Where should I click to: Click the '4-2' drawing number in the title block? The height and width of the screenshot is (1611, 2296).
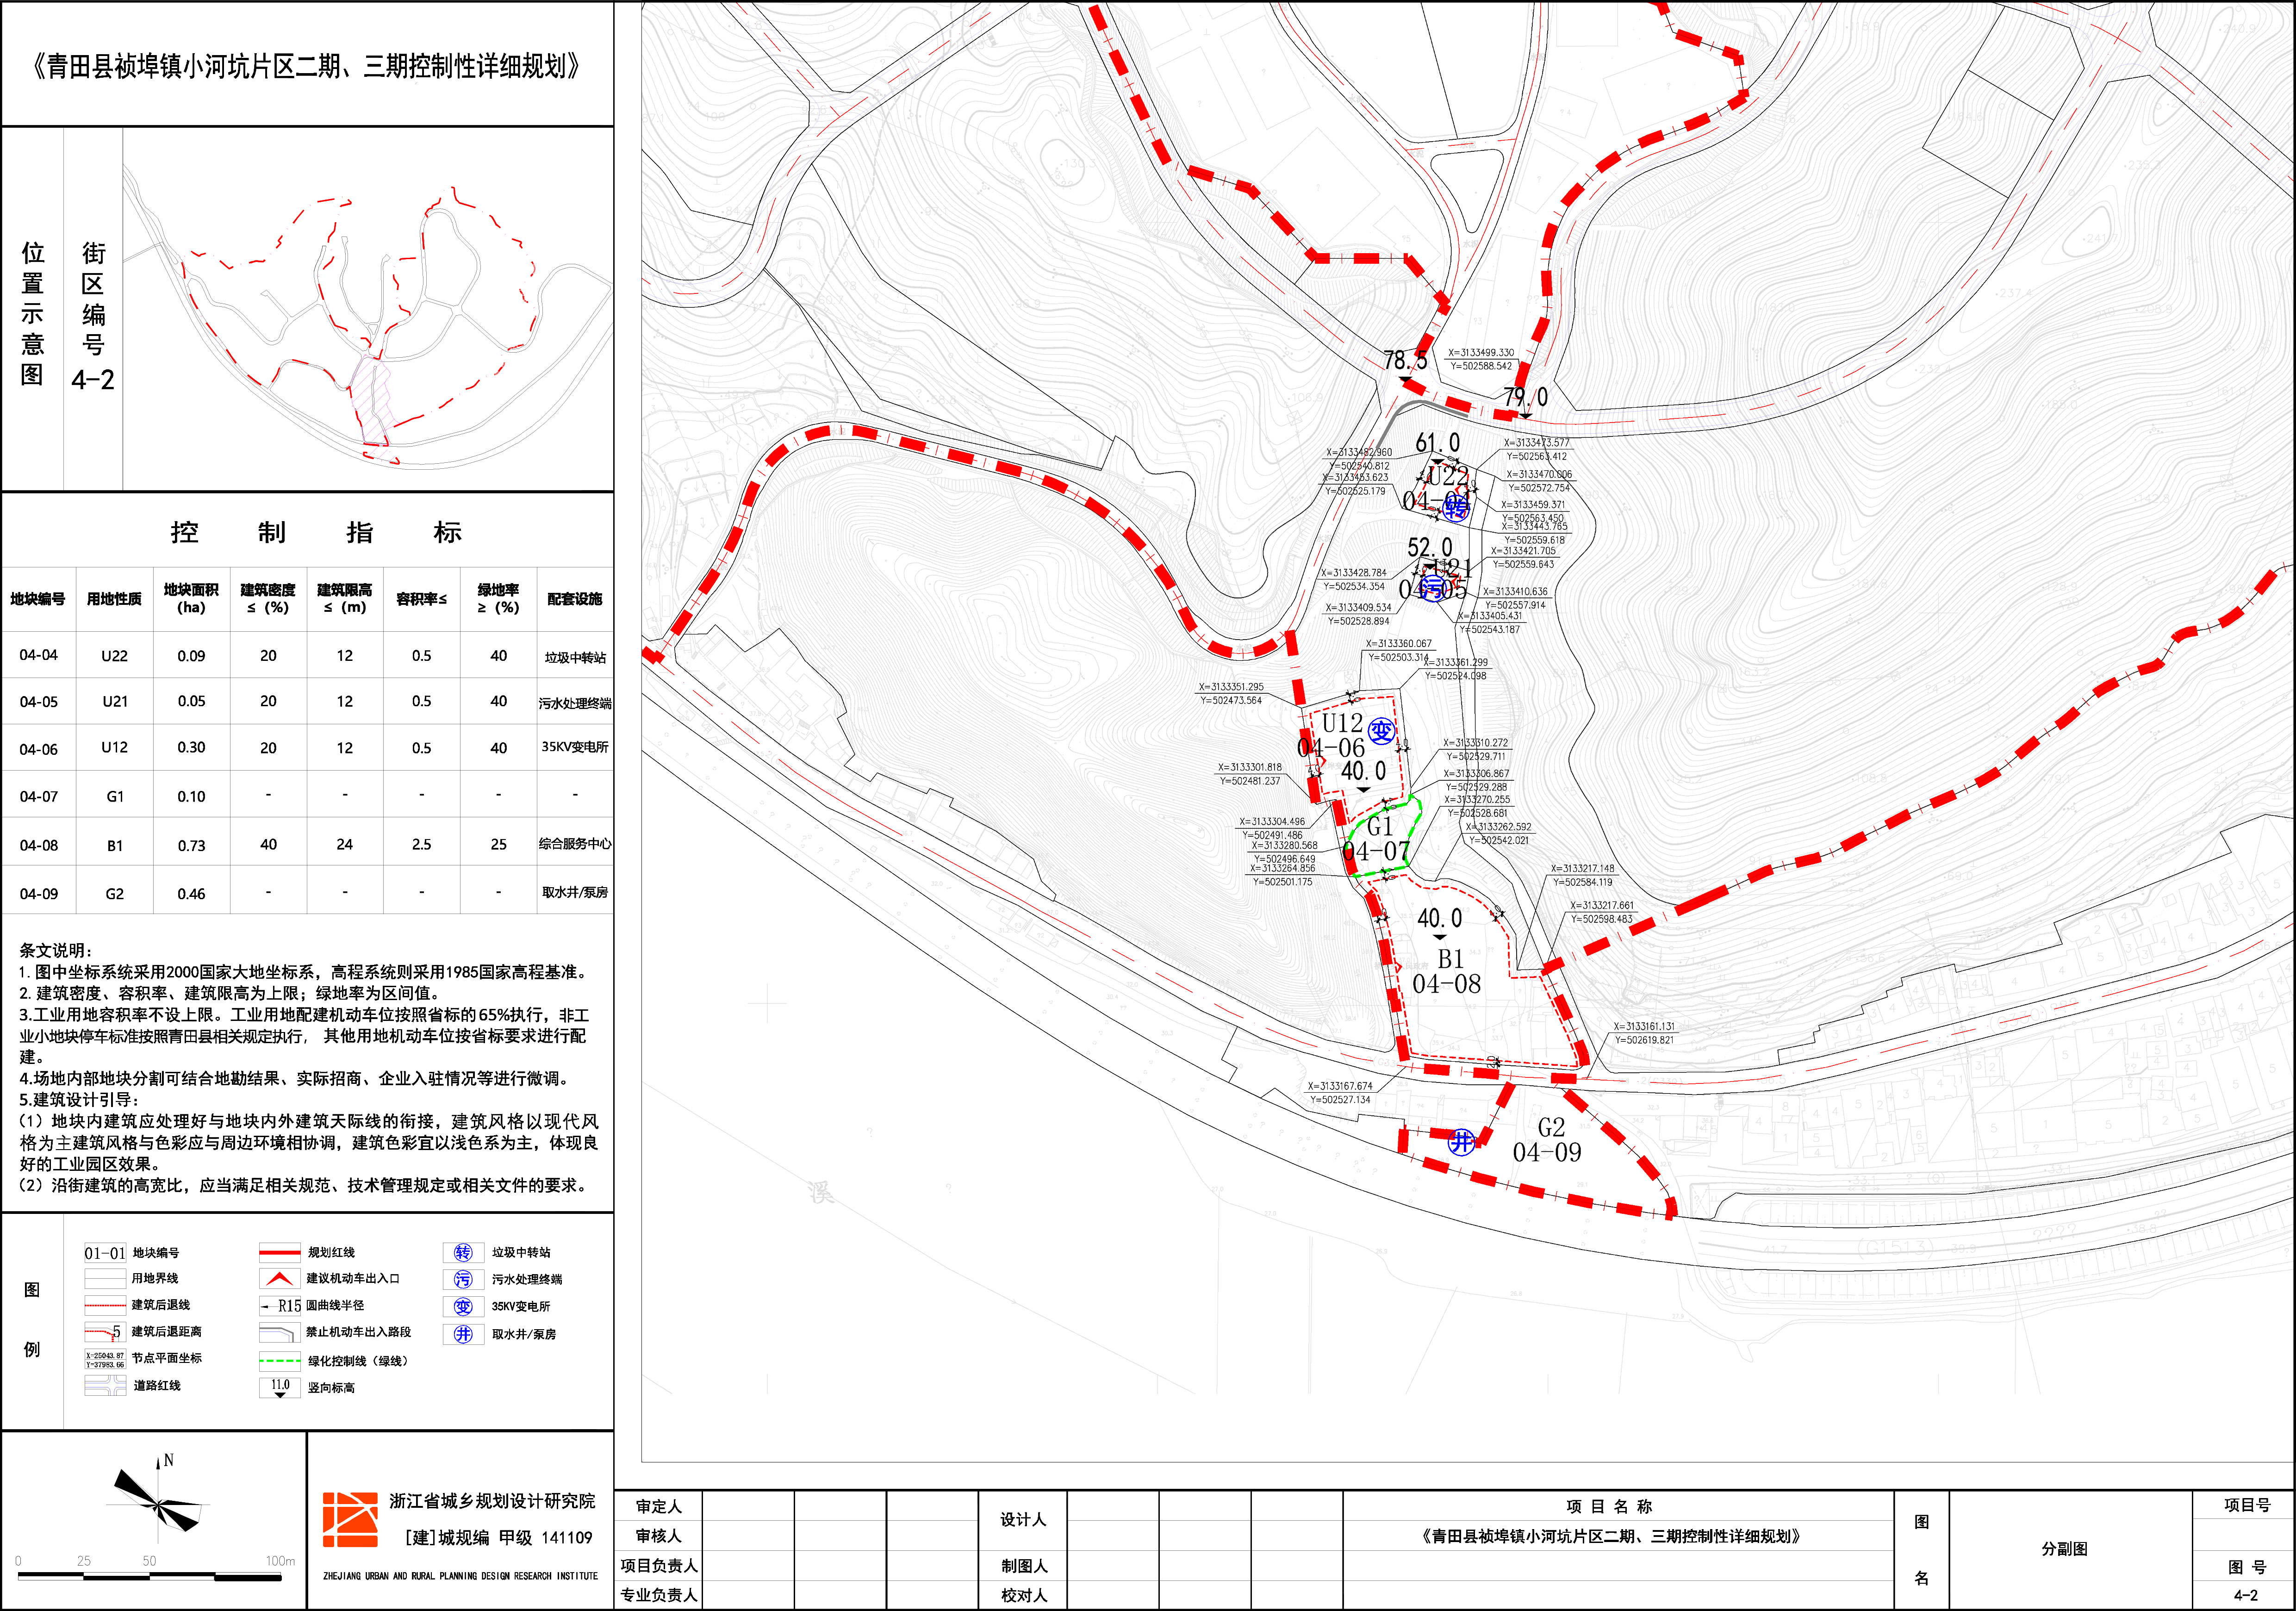(x=2245, y=1596)
